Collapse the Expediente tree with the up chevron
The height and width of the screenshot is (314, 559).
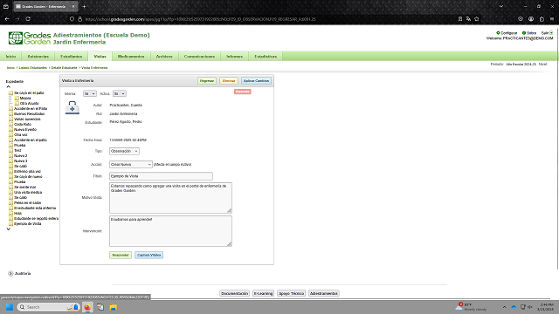tap(8, 86)
